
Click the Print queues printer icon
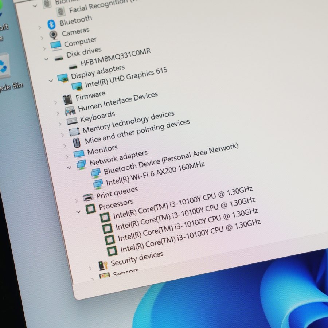88,197
